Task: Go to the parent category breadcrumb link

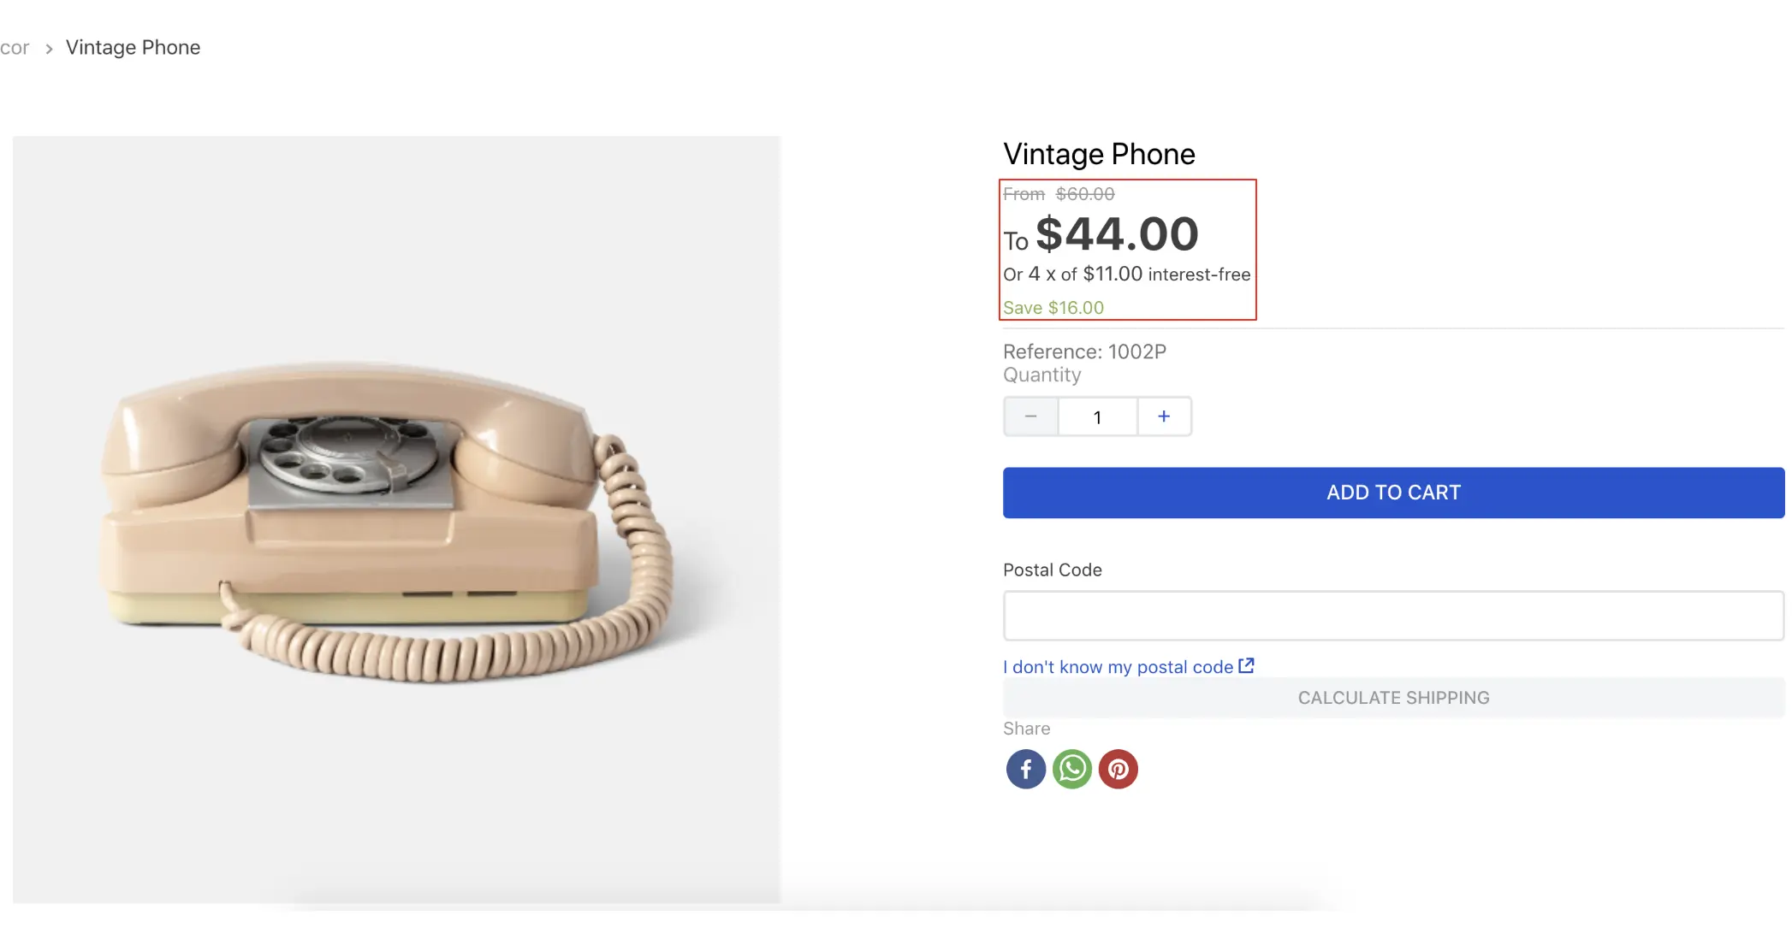Action: click(15, 48)
